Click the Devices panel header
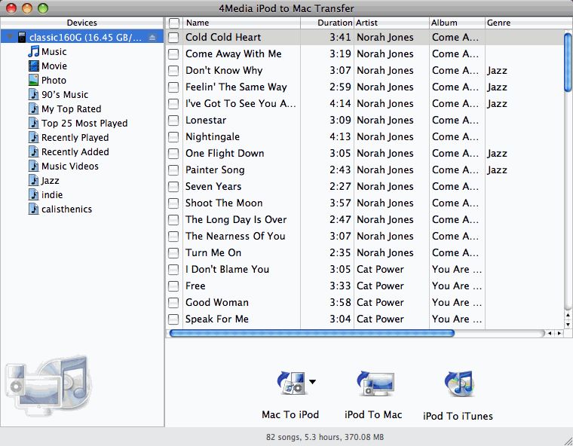This screenshot has height=446, width=573. pos(82,23)
